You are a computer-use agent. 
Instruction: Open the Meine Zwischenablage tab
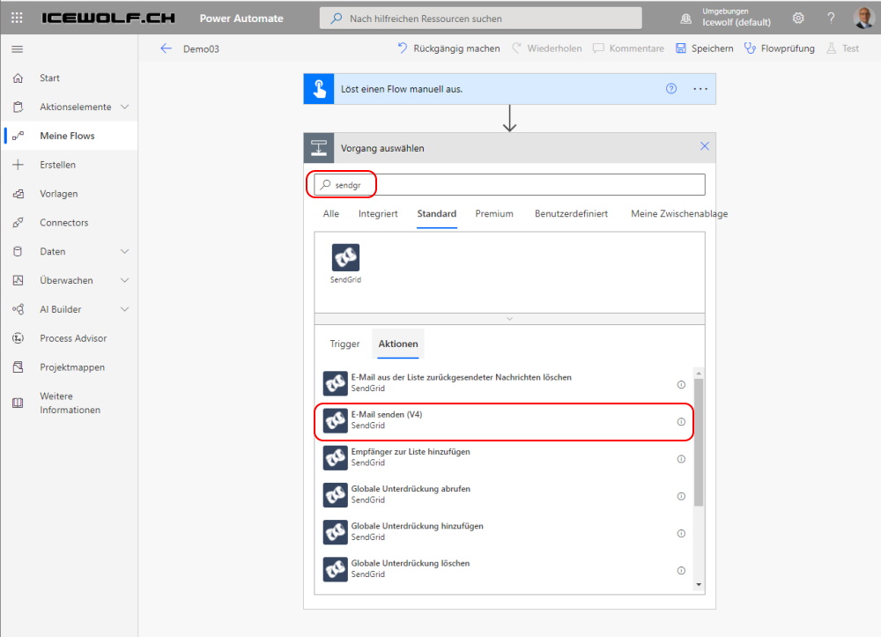pos(679,213)
